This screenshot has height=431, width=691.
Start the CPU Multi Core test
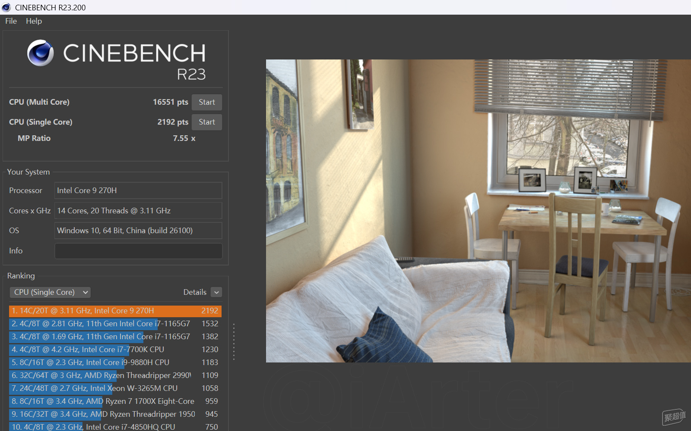207,102
